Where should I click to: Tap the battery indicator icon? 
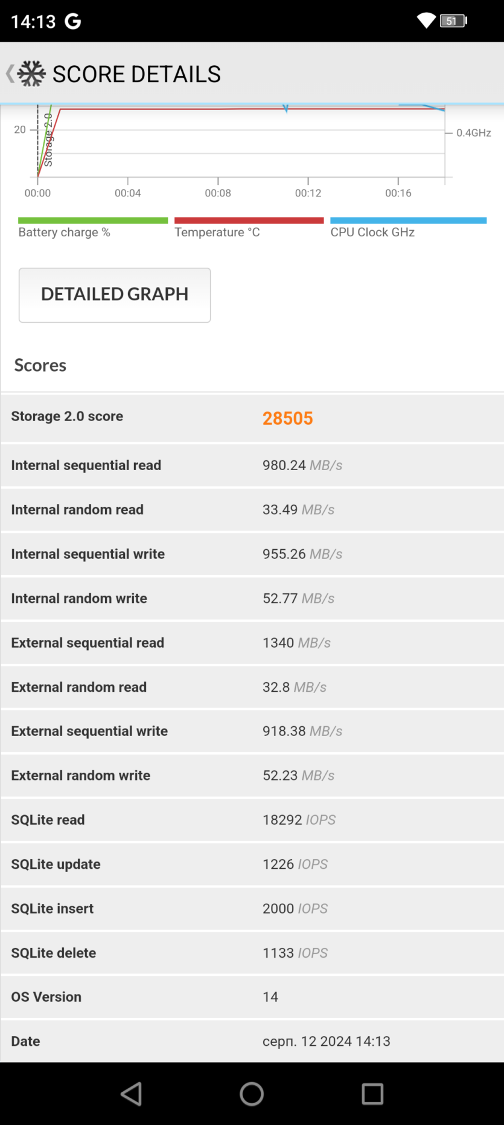click(x=453, y=21)
